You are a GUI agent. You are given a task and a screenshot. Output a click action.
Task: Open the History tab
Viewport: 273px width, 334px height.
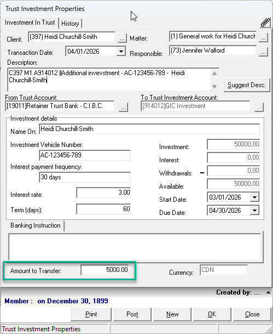(x=70, y=24)
